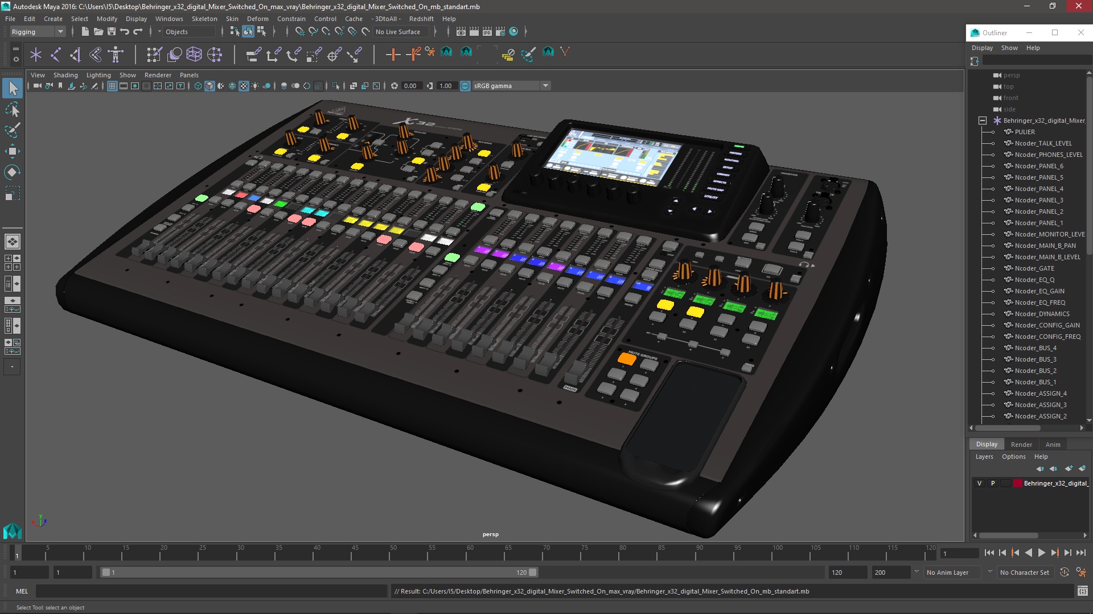Open the Script Editor icon
1093x614 pixels.
coord(1082,591)
